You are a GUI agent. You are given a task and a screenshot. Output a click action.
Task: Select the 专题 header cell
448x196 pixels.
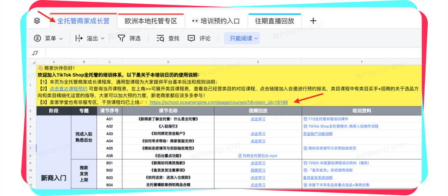click(84, 111)
